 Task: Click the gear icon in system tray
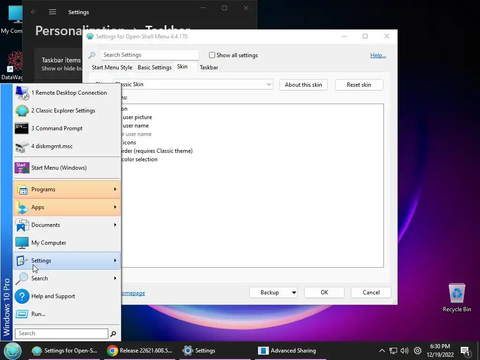[418, 351]
